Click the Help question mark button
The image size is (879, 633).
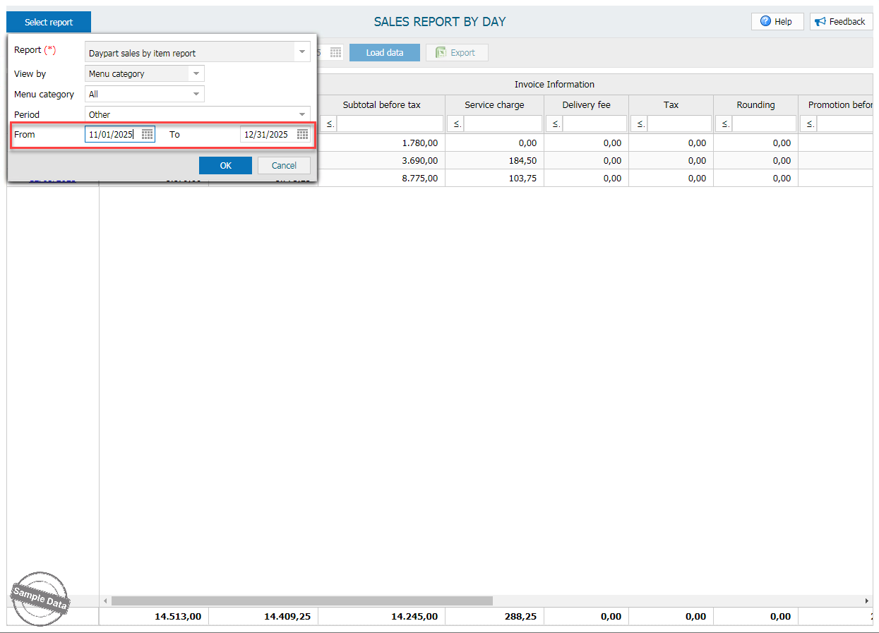tap(777, 22)
